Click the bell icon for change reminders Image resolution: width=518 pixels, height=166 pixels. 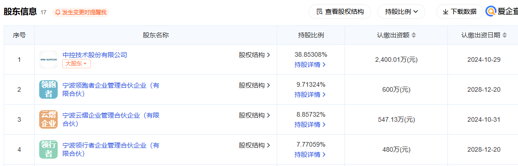tap(58, 12)
